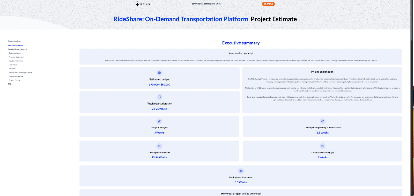Click the pencil icon above Design & analysis
The width and height of the screenshot is (414, 196).
click(x=159, y=121)
